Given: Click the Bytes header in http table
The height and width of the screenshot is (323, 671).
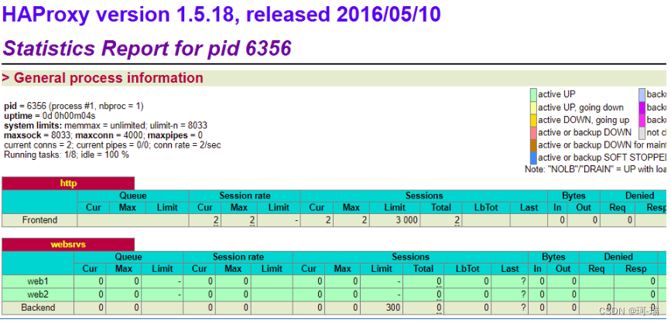Looking at the screenshot, I should tap(573, 195).
